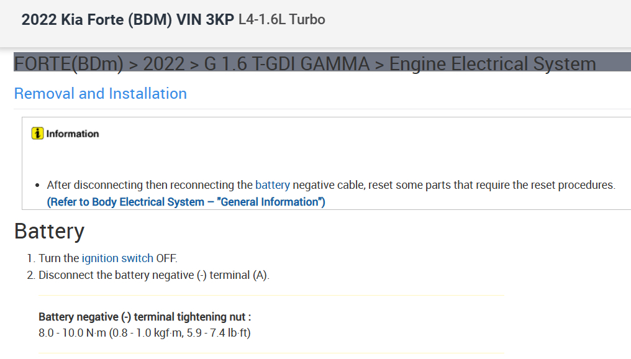
Task: Click the 'reset procedures' note text
Action: (x=578, y=185)
